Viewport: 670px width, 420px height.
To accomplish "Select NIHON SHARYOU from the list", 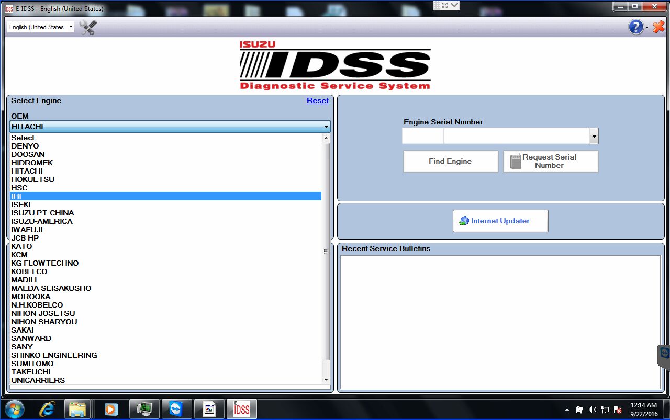I will tap(165, 322).
